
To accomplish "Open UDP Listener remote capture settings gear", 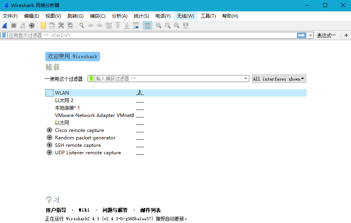I will [x=49, y=152].
